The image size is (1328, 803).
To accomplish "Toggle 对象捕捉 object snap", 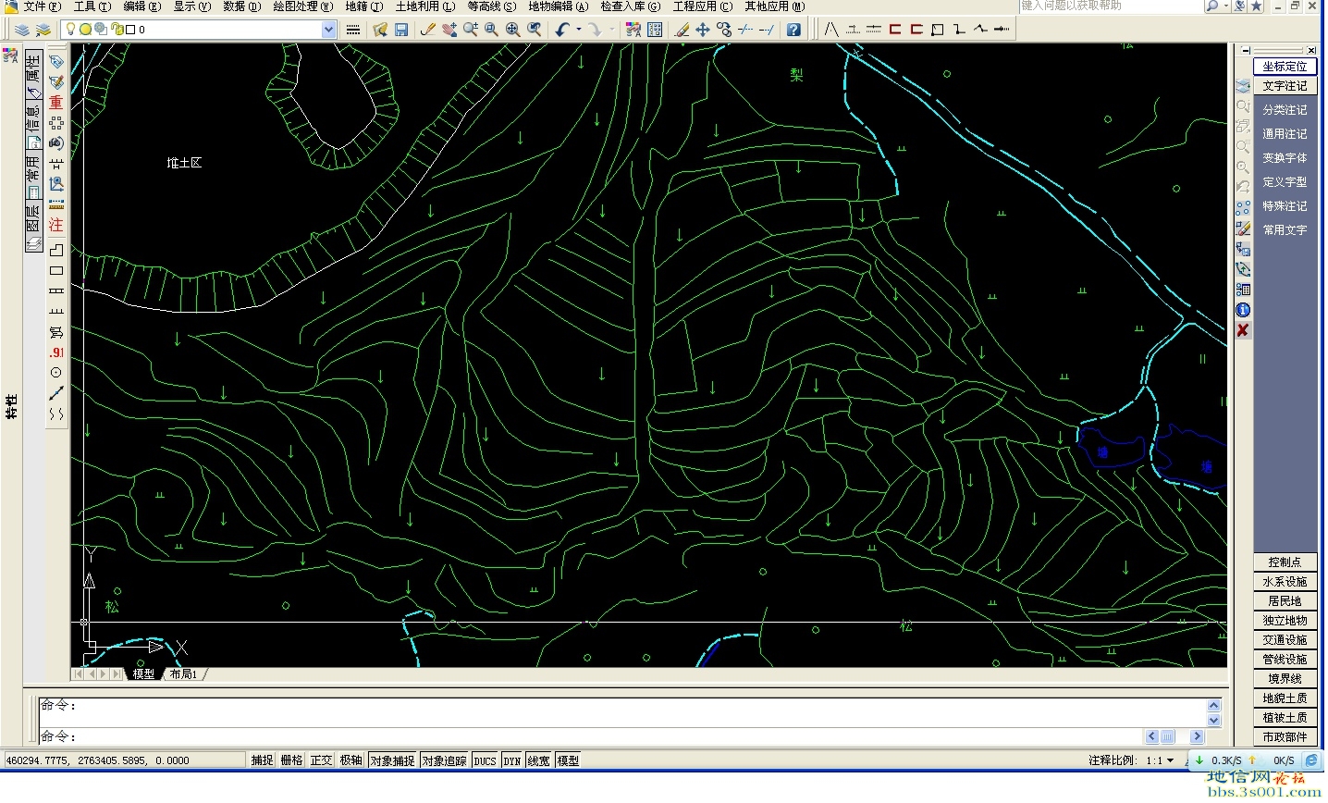I will (392, 760).
